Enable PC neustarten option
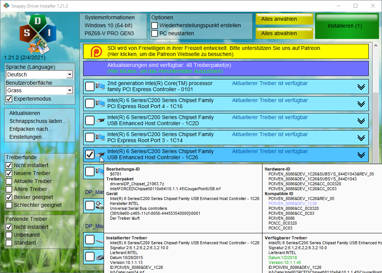The width and height of the screenshot is (382, 273). click(x=154, y=34)
